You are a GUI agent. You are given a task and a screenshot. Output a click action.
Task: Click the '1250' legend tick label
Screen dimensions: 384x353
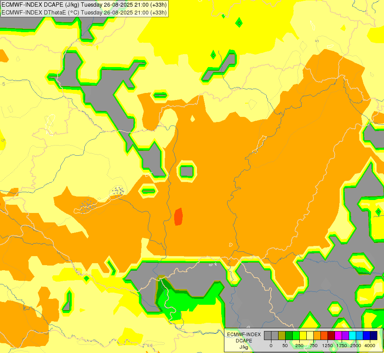point(328,346)
